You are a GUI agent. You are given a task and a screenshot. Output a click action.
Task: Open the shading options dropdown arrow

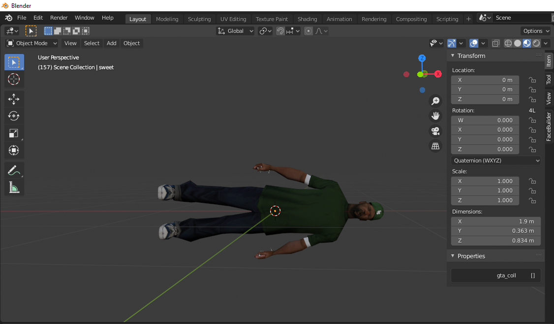click(546, 43)
